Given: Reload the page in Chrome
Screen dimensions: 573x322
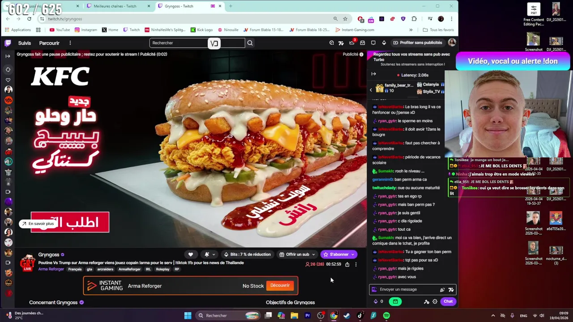Looking at the screenshot, I should pyautogui.click(x=29, y=19).
